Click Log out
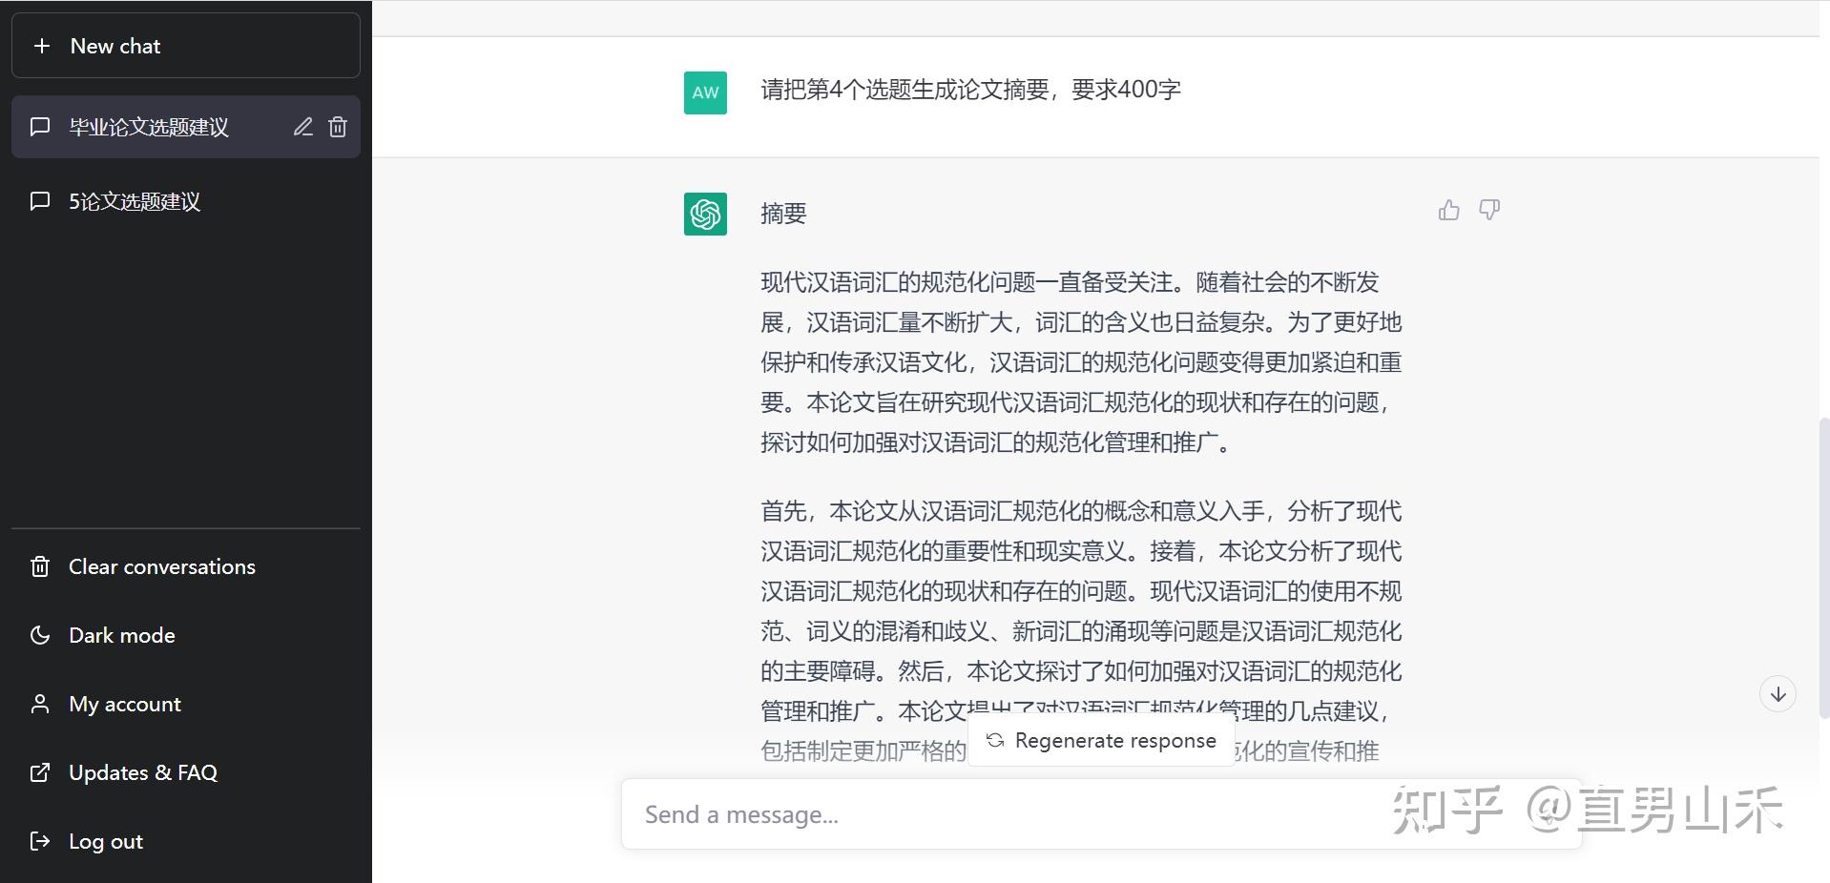This screenshot has height=883, width=1830. [105, 841]
